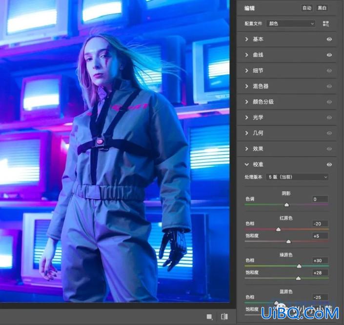Expand the 曲线 panel
The image size is (344, 325).
(246, 55)
